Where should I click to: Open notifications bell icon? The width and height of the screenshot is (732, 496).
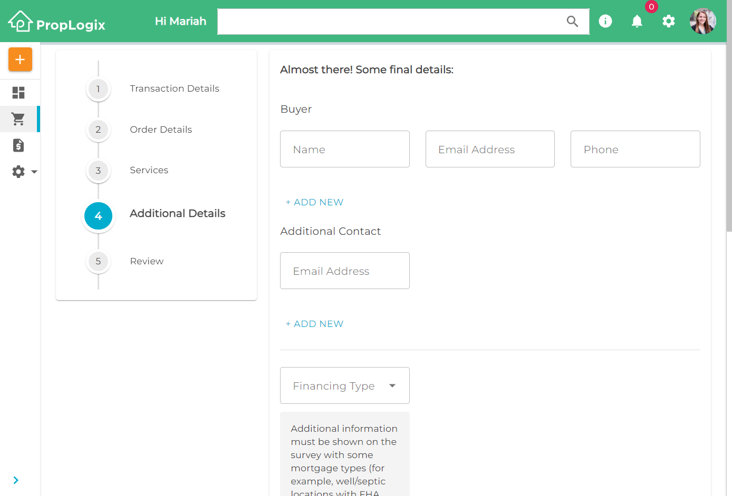coord(637,21)
